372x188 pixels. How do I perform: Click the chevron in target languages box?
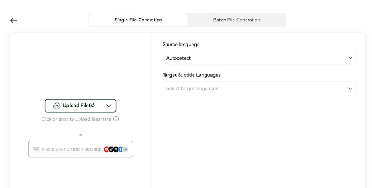[x=350, y=88]
